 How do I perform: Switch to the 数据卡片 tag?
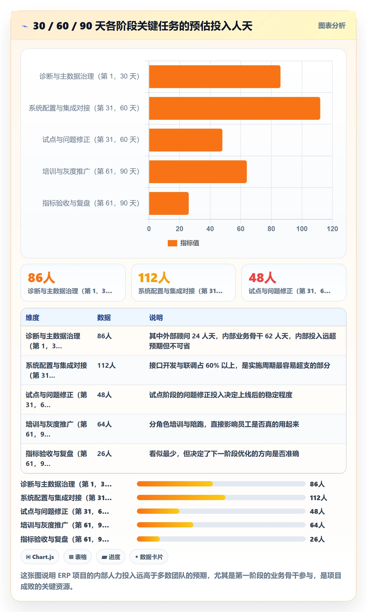[x=149, y=557]
